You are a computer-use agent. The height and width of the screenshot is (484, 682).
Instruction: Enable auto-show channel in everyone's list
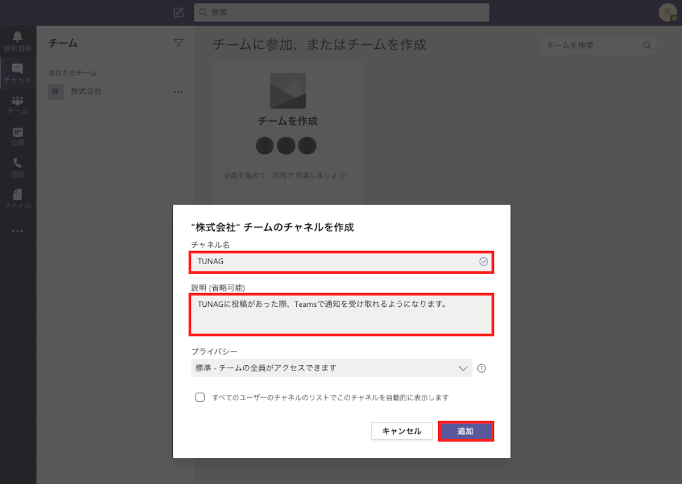pos(200,397)
